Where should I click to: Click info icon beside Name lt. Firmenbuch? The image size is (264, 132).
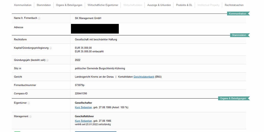[x=39, y=18]
